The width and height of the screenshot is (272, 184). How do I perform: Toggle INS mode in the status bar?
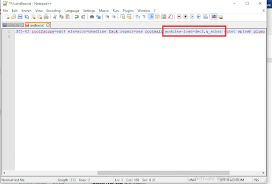click(x=256, y=180)
